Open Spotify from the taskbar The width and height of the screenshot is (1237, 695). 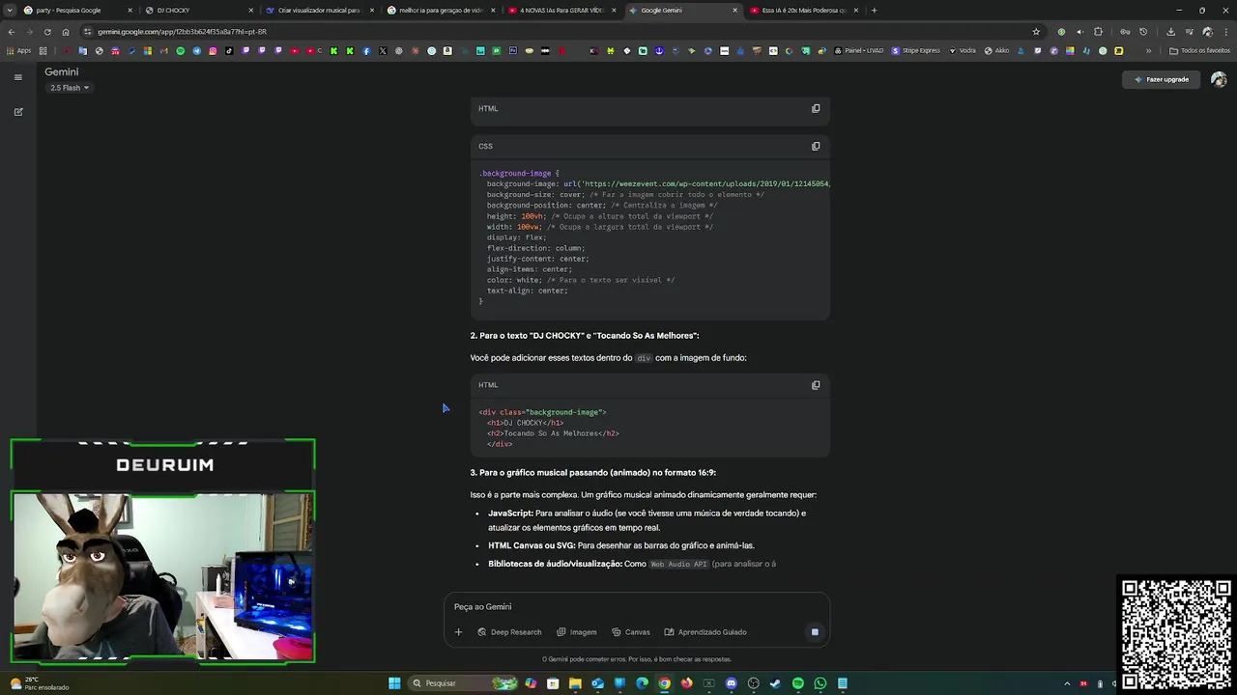pos(797,683)
